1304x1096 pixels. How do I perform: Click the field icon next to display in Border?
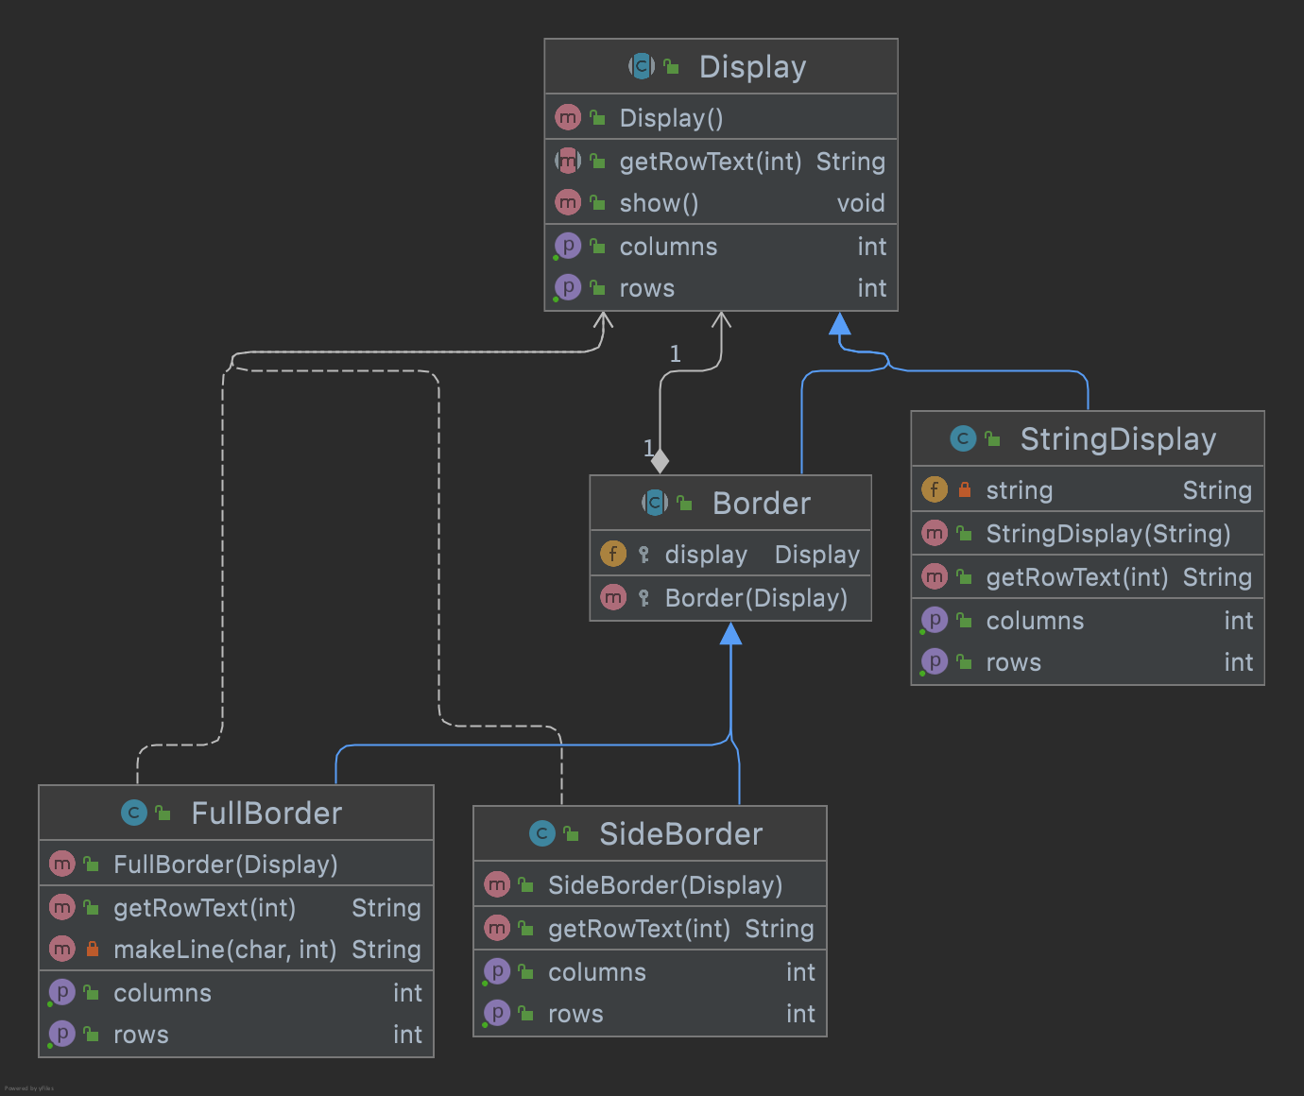point(613,554)
